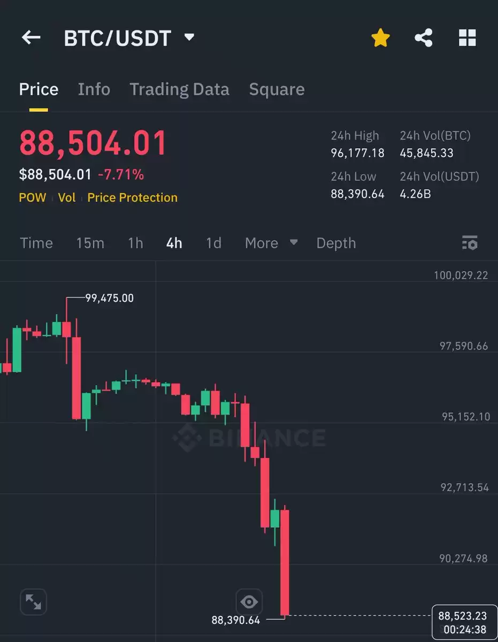This screenshot has width=498, height=642.
Task: Open the Square tab
Action: pos(277,89)
